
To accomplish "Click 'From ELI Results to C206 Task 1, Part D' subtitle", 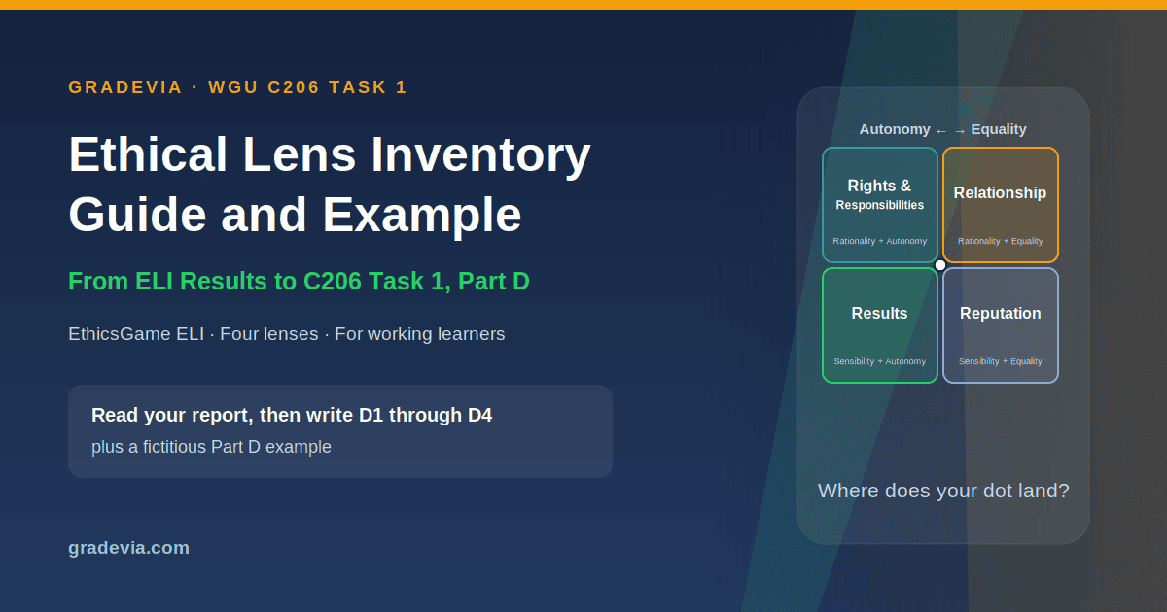I will 299,282.
